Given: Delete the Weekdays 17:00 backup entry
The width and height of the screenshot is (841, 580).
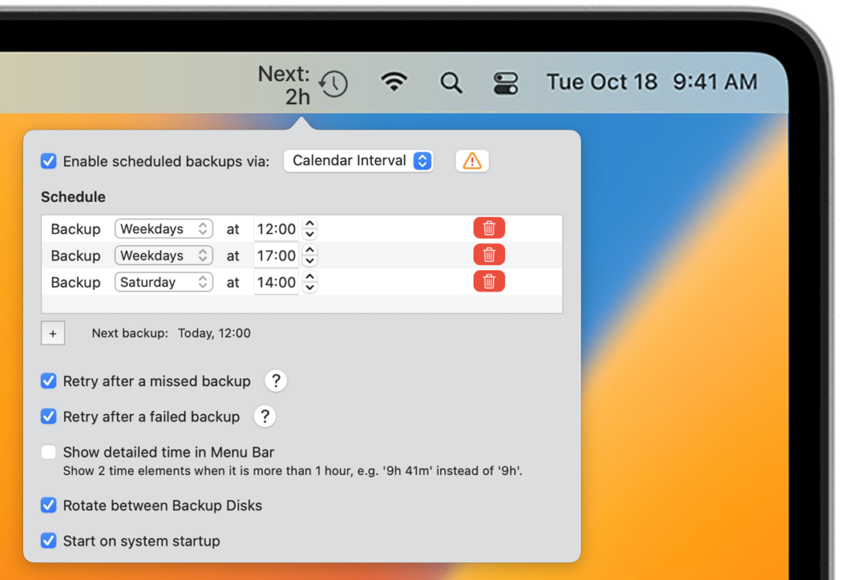Looking at the screenshot, I should point(489,255).
